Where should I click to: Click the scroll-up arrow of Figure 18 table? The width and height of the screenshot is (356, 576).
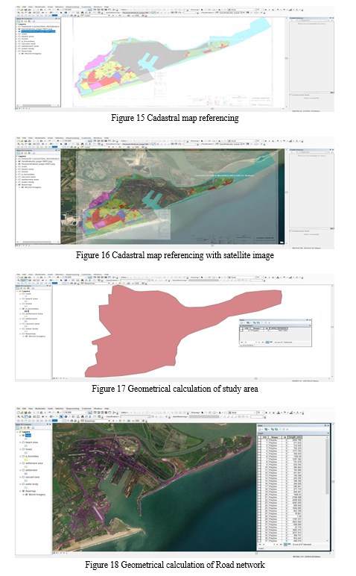tap(327, 437)
